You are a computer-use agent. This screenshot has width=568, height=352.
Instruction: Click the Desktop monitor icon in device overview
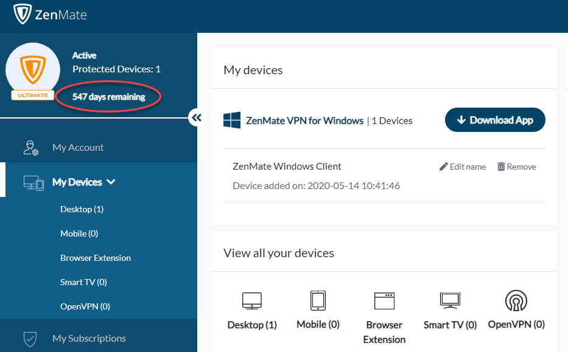pyautogui.click(x=252, y=301)
